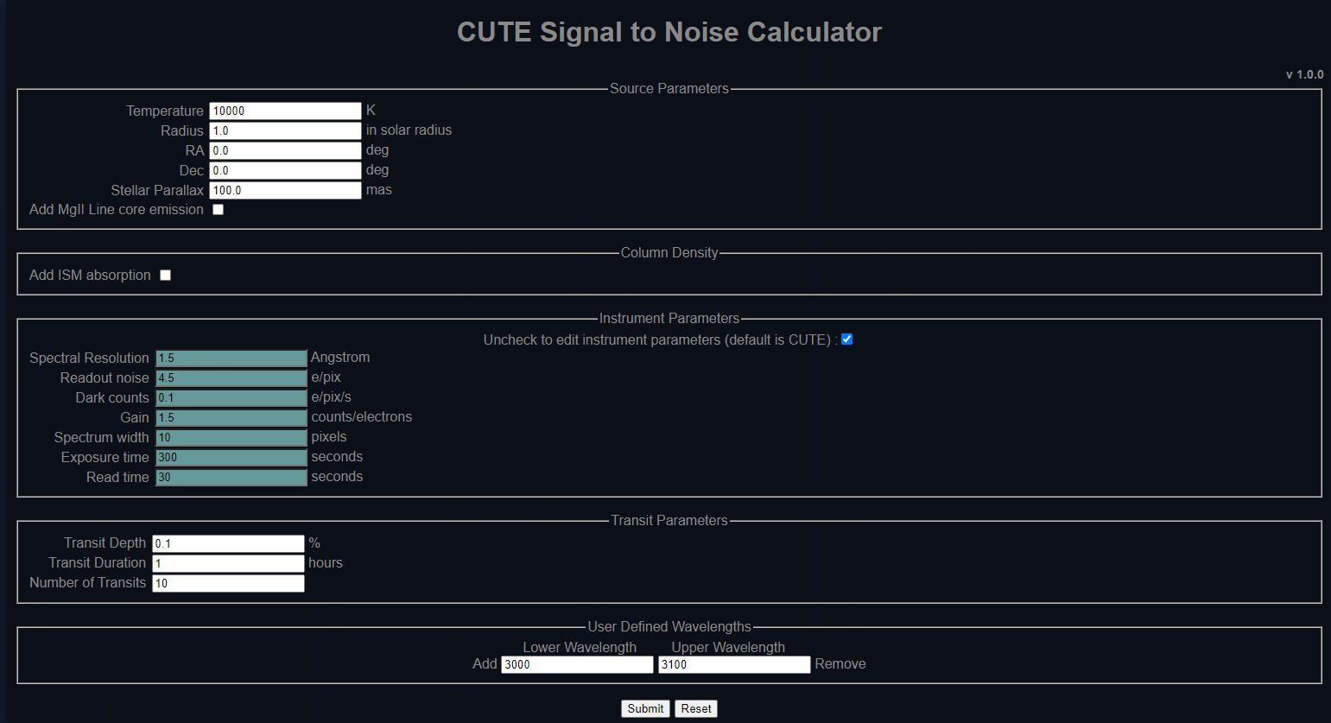Click the Transit Duration field
The height and width of the screenshot is (723, 1331).
[x=229, y=563]
